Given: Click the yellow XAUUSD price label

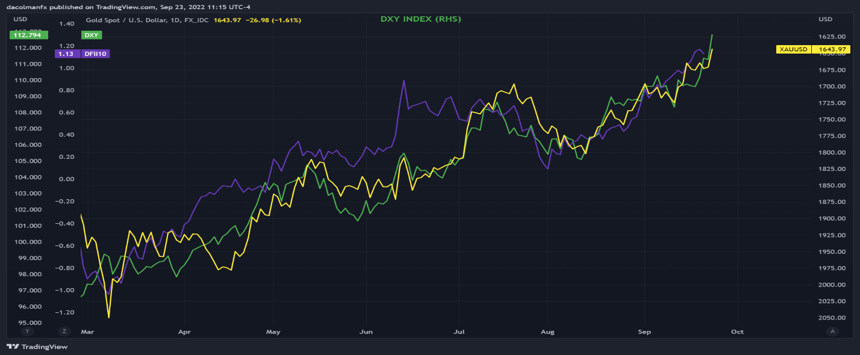Looking at the screenshot, I should (794, 49).
